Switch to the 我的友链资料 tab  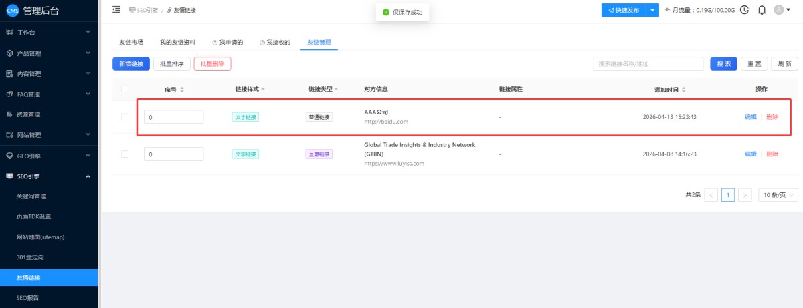177,42
